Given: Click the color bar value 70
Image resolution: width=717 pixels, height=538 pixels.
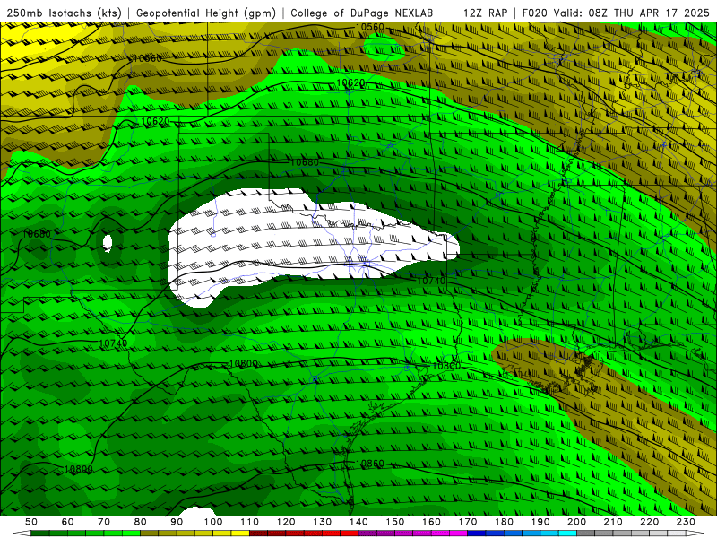Looking at the screenshot, I should (x=104, y=522).
